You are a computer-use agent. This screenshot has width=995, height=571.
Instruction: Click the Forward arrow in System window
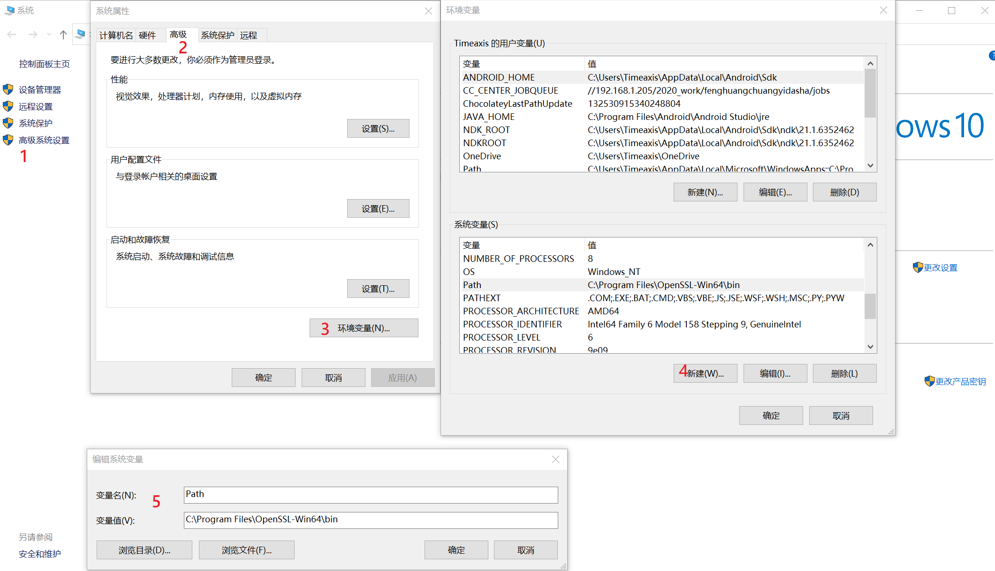point(33,34)
